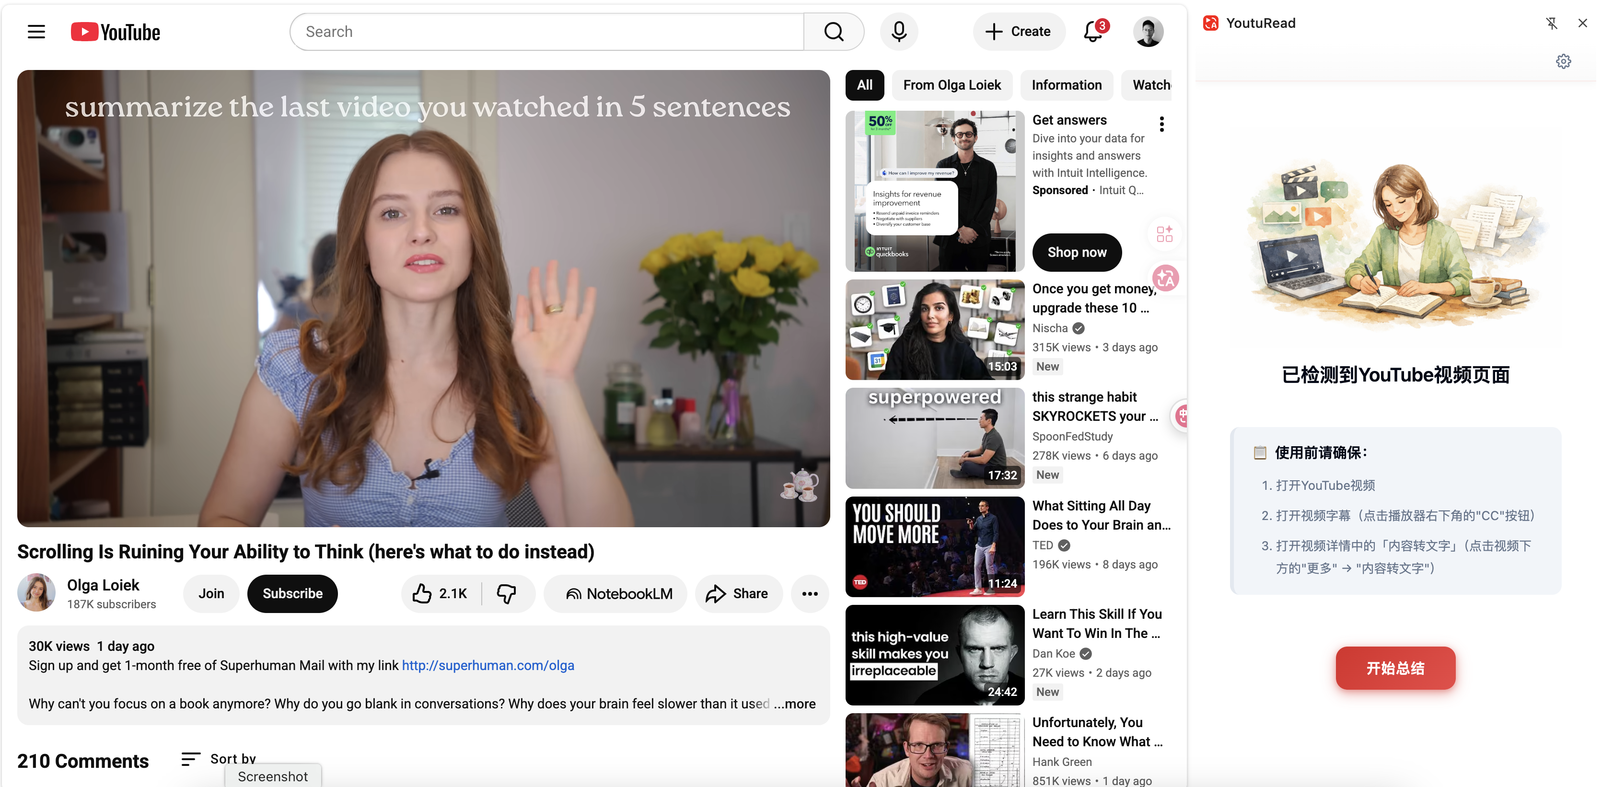Viewport: 1602px width, 787px height.
Task: Click the video player frame
Action: point(424,299)
